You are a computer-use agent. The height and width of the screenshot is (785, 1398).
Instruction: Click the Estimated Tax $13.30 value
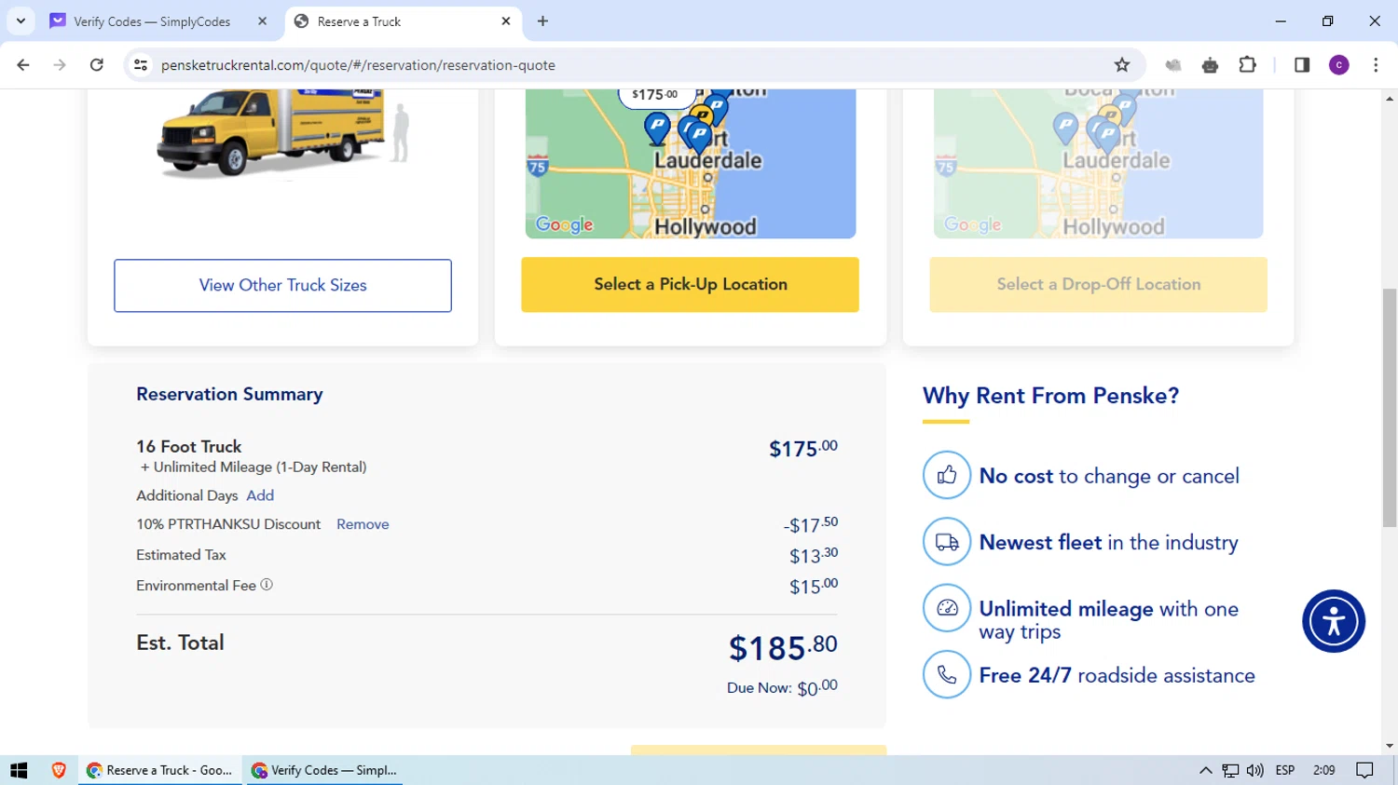(814, 556)
